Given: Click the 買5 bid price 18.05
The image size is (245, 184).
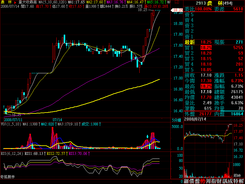Looking at the screenshot, I should (206, 70).
